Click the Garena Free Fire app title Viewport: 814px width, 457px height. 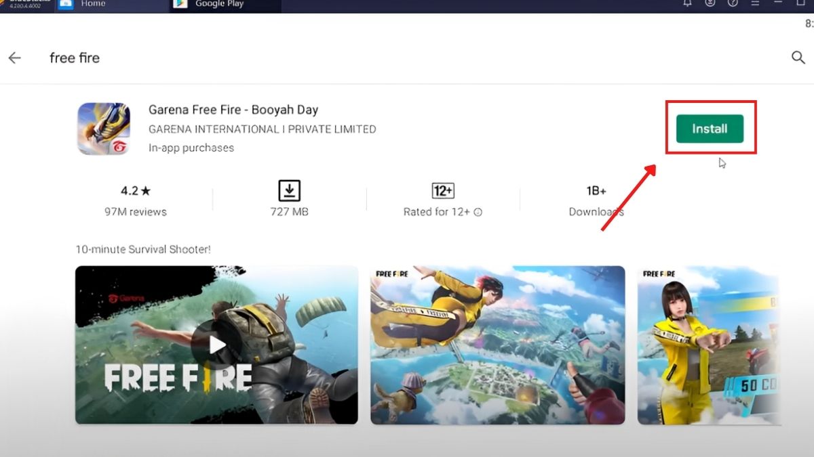click(233, 110)
